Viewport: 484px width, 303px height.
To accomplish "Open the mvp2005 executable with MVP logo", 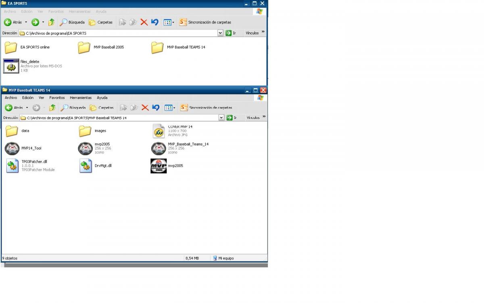I will (x=159, y=166).
